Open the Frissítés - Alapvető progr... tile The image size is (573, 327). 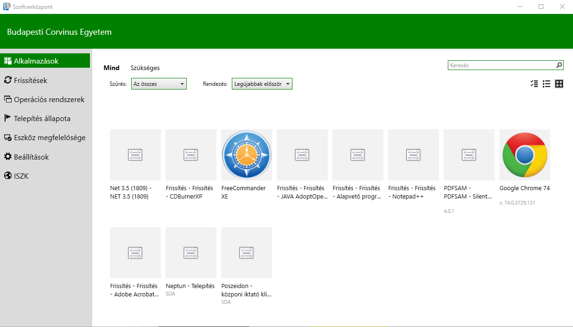[358, 155]
